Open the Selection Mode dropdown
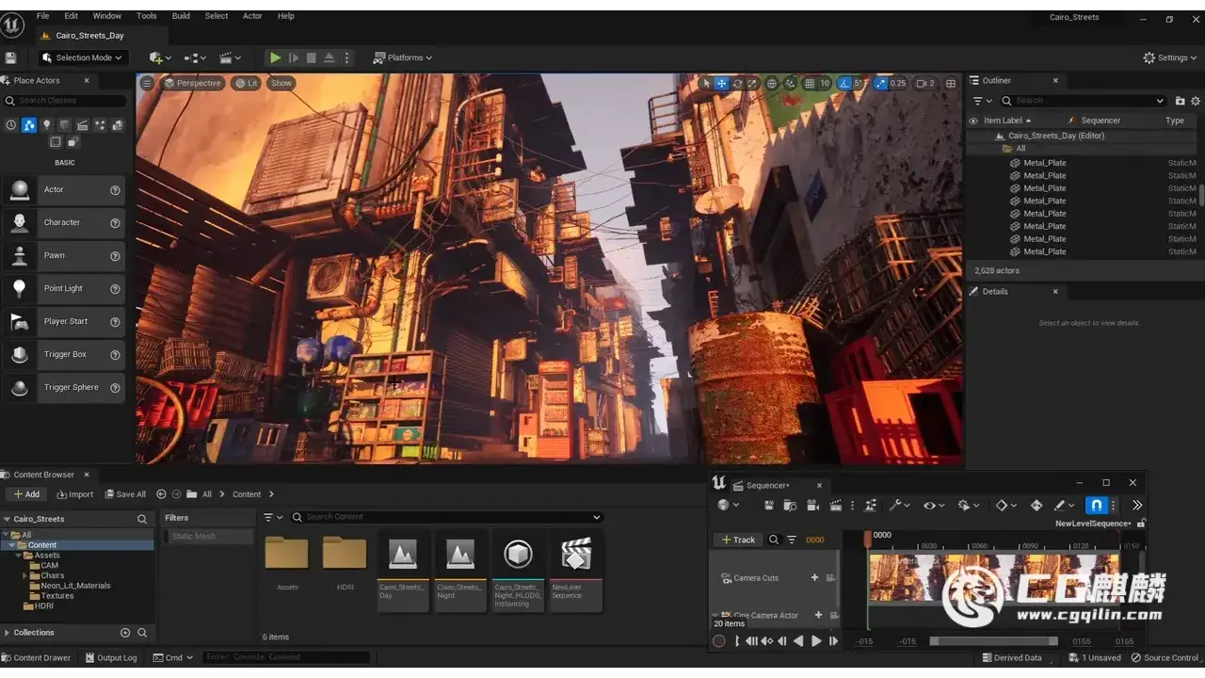This screenshot has width=1205, height=678. 83,57
